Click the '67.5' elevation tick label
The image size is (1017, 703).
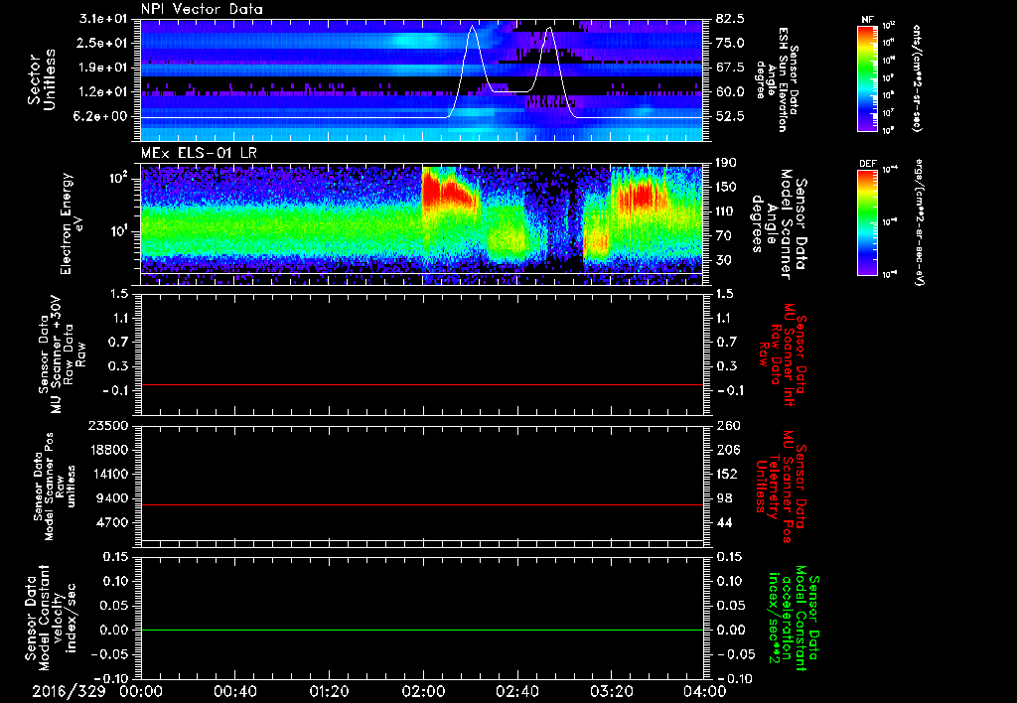730,68
